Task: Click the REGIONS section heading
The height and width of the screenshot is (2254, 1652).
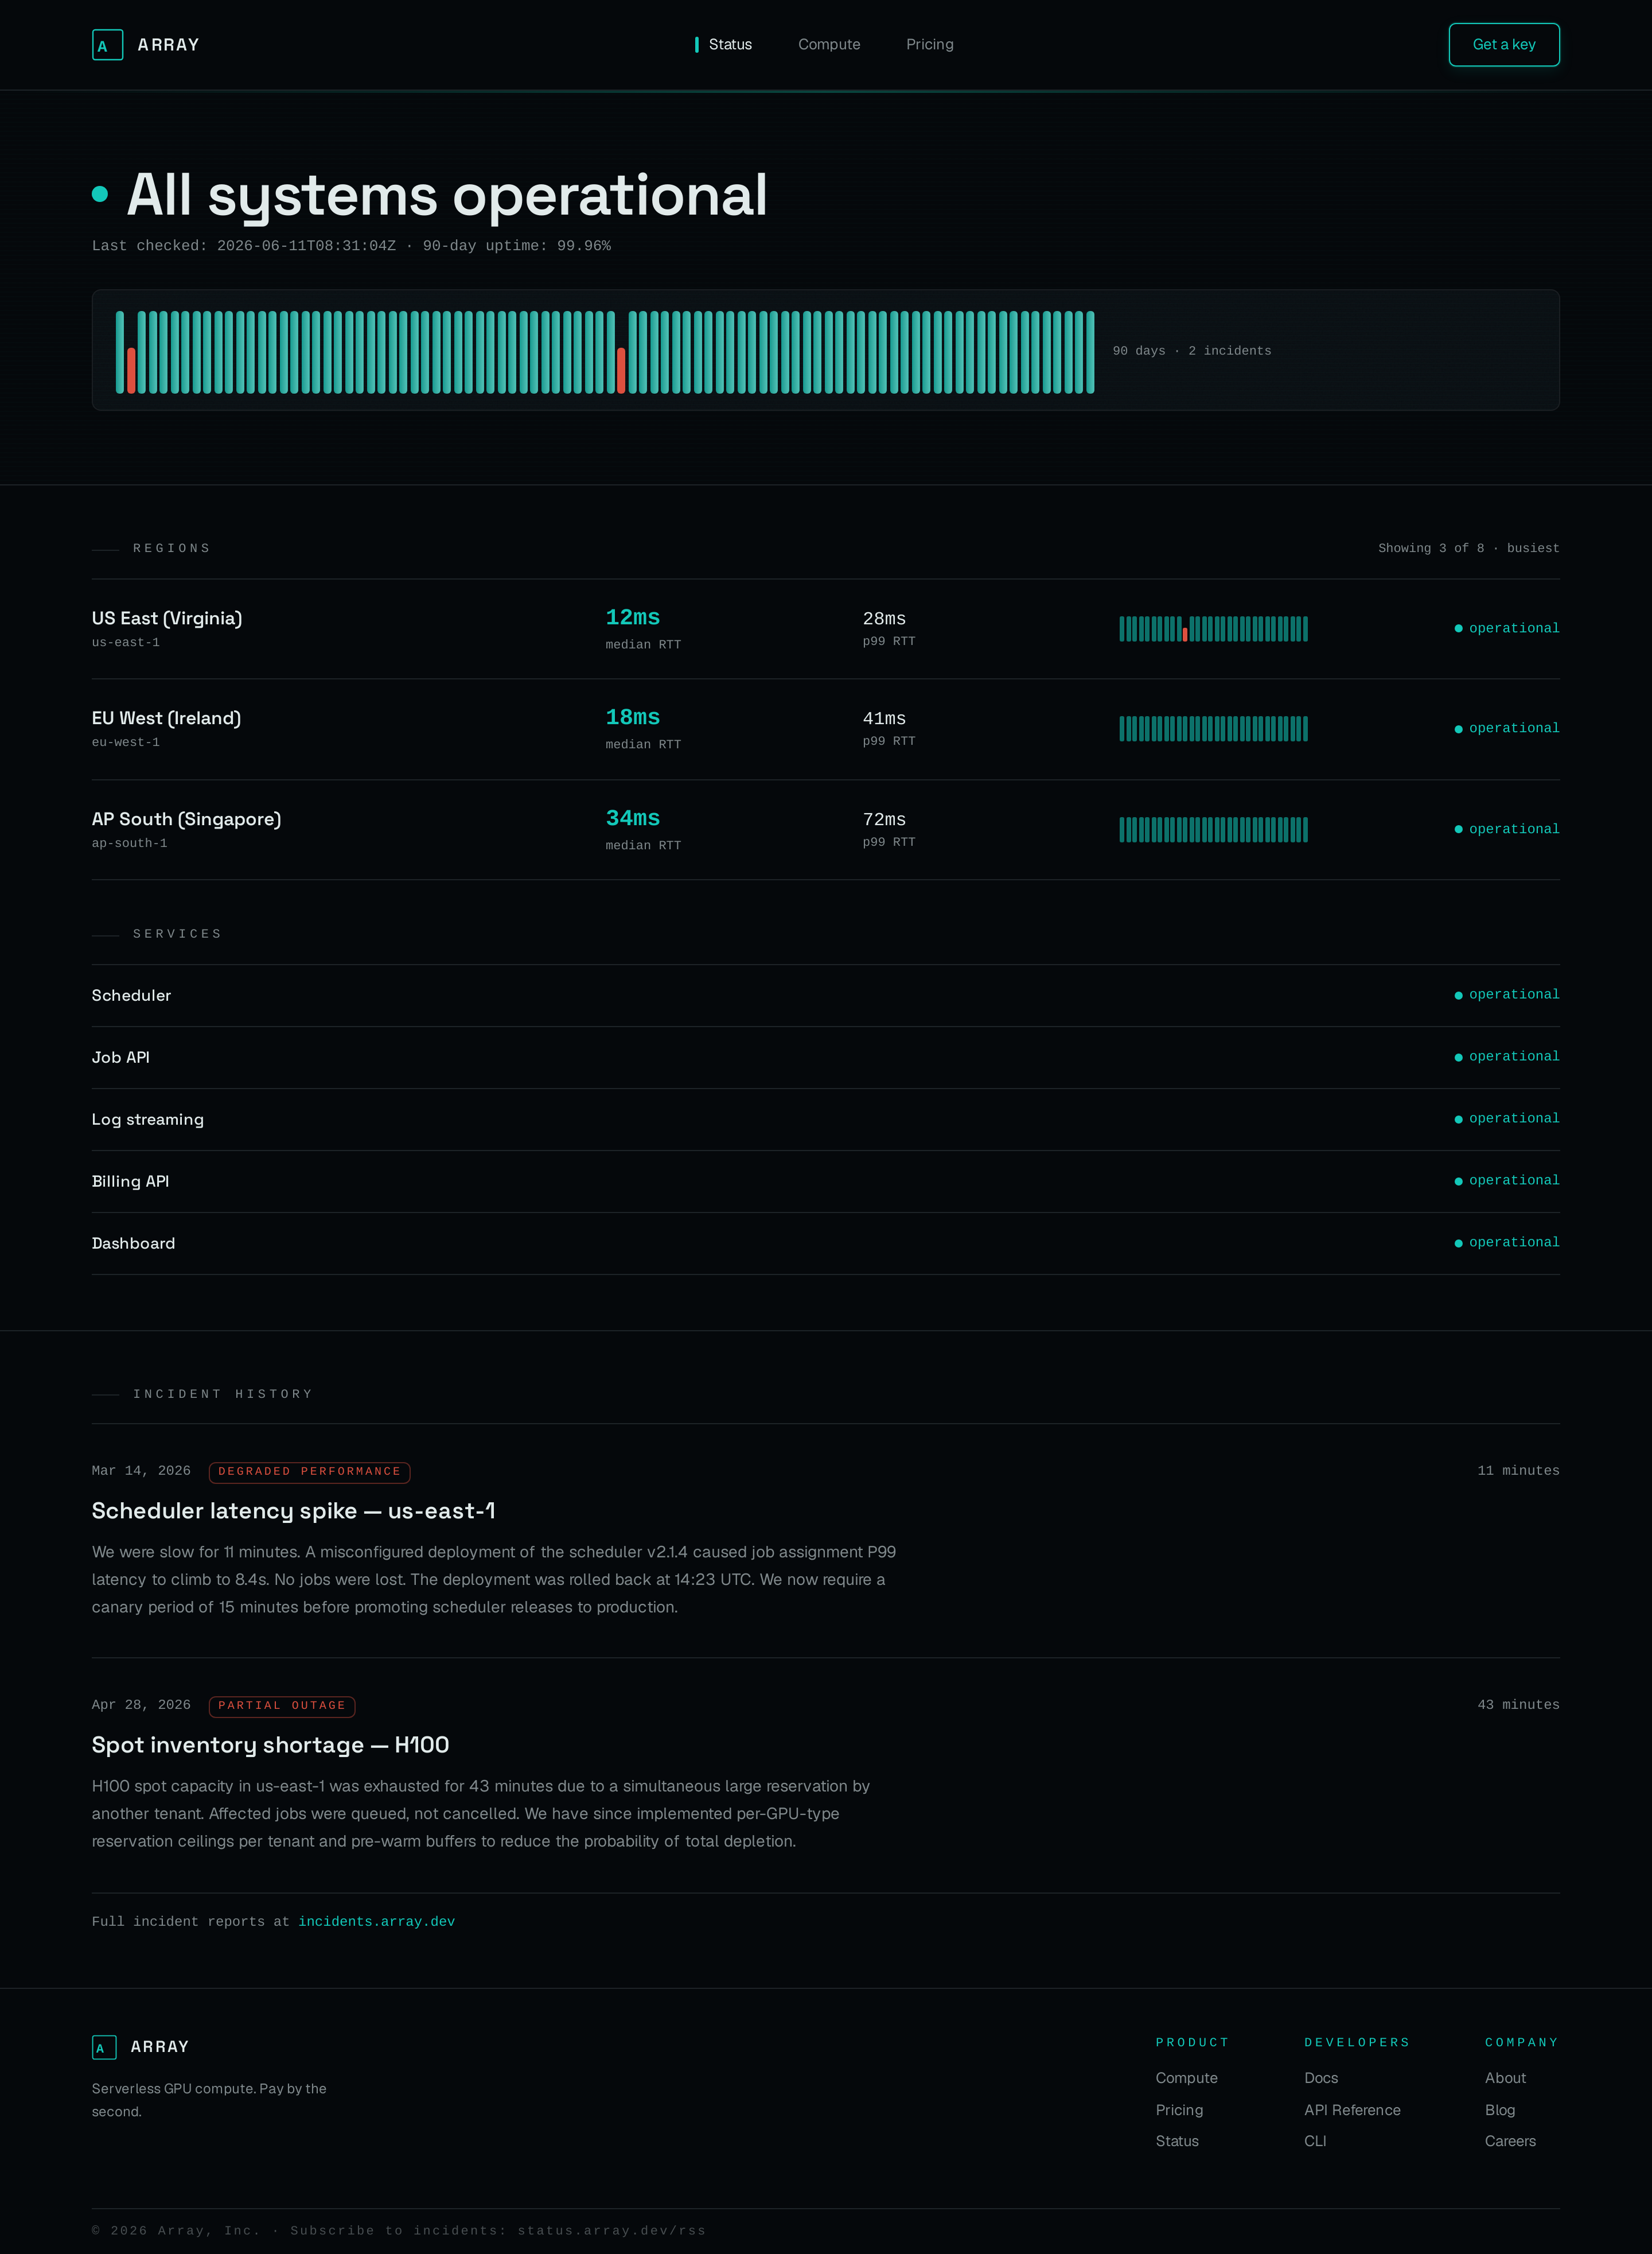Action: [172, 548]
